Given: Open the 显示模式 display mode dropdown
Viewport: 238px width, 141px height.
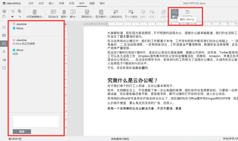Looking at the screenshot, I should pyautogui.click(x=101, y=14).
